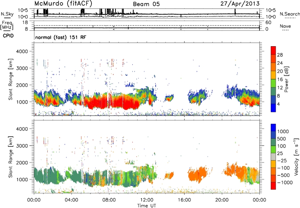
Task: Click the velocity panel 'Slant Range [km]' label
Action: tap(10, 157)
